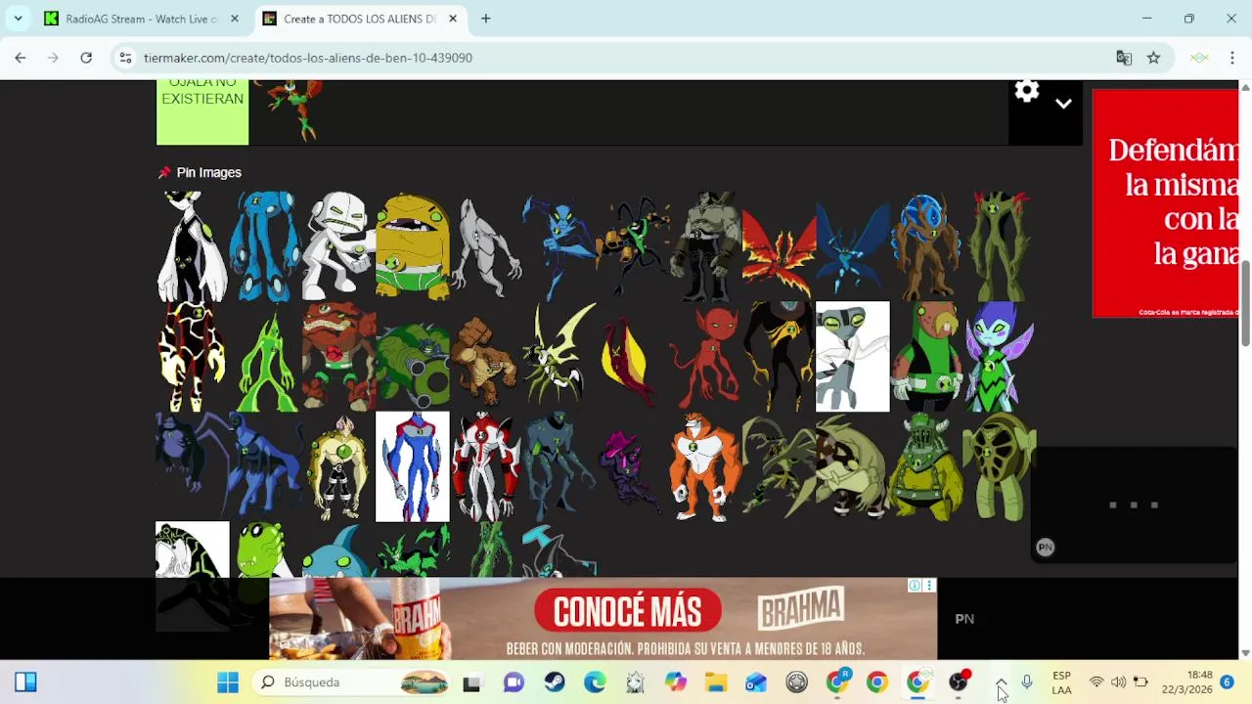
Task: Pick the blue Big Chill image
Action: pos(852,245)
